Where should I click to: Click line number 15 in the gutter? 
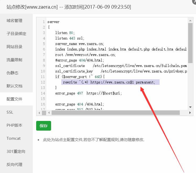pos(43,99)
